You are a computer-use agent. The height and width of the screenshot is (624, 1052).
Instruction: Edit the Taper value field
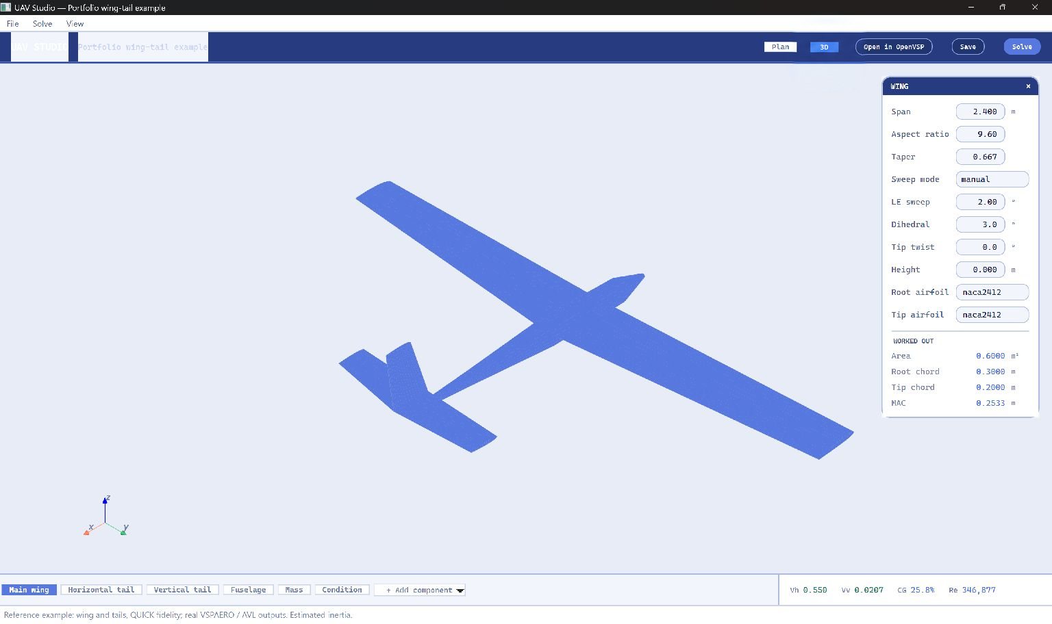tap(980, 157)
